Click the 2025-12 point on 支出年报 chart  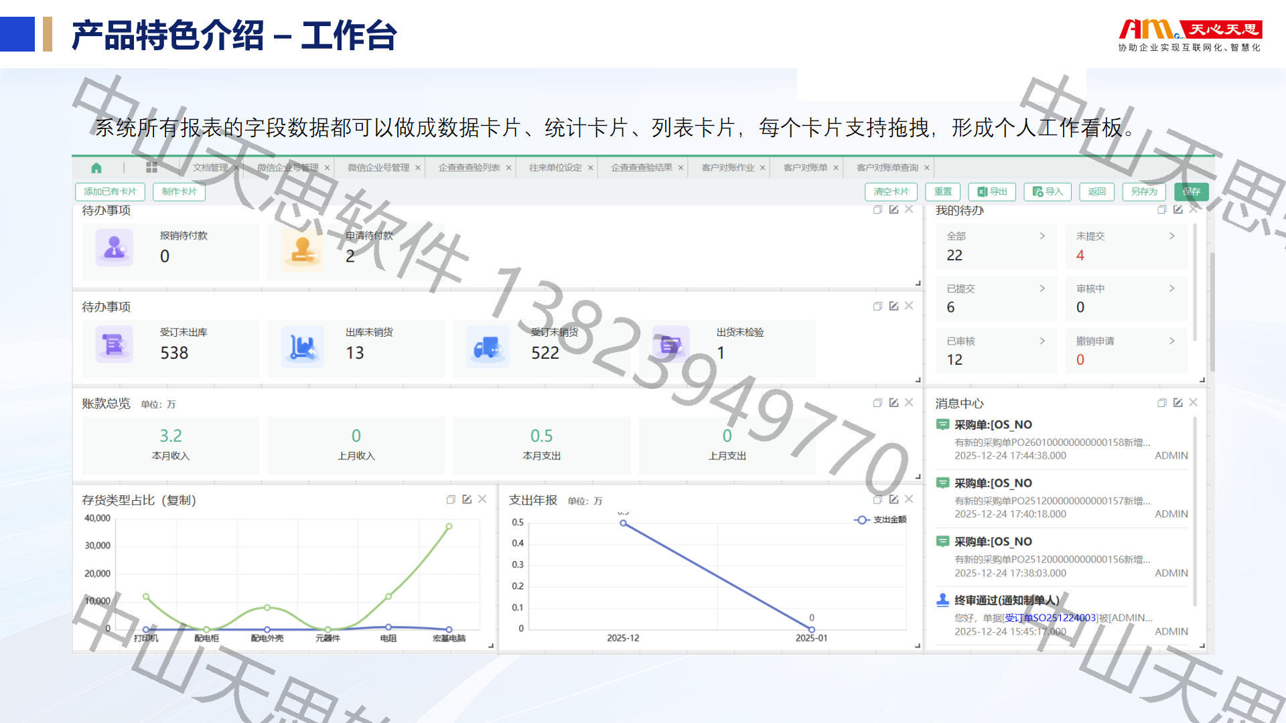pyautogui.click(x=624, y=523)
